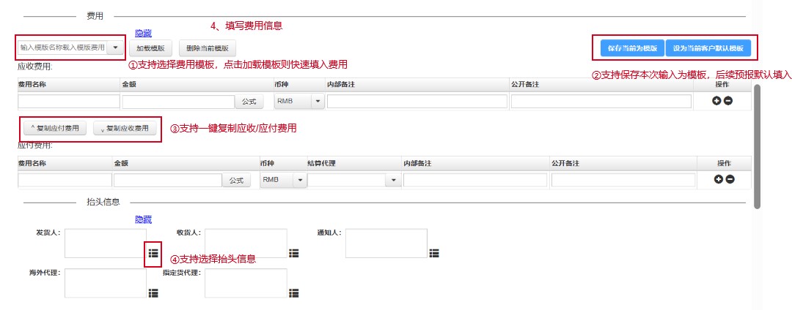Screen dimensions: 792x310
Task: Open the 海外代理 selection list icon
Action: [153, 292]
